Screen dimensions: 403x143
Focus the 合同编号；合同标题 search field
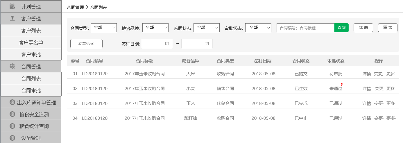[x=305, y=28]
